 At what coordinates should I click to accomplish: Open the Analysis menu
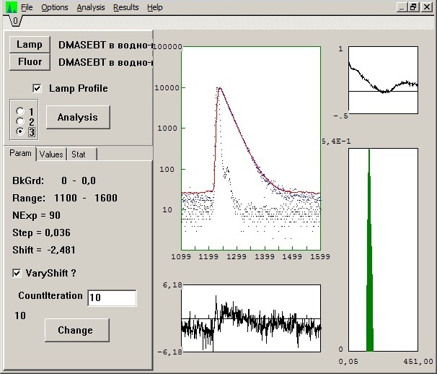(91, 7)
